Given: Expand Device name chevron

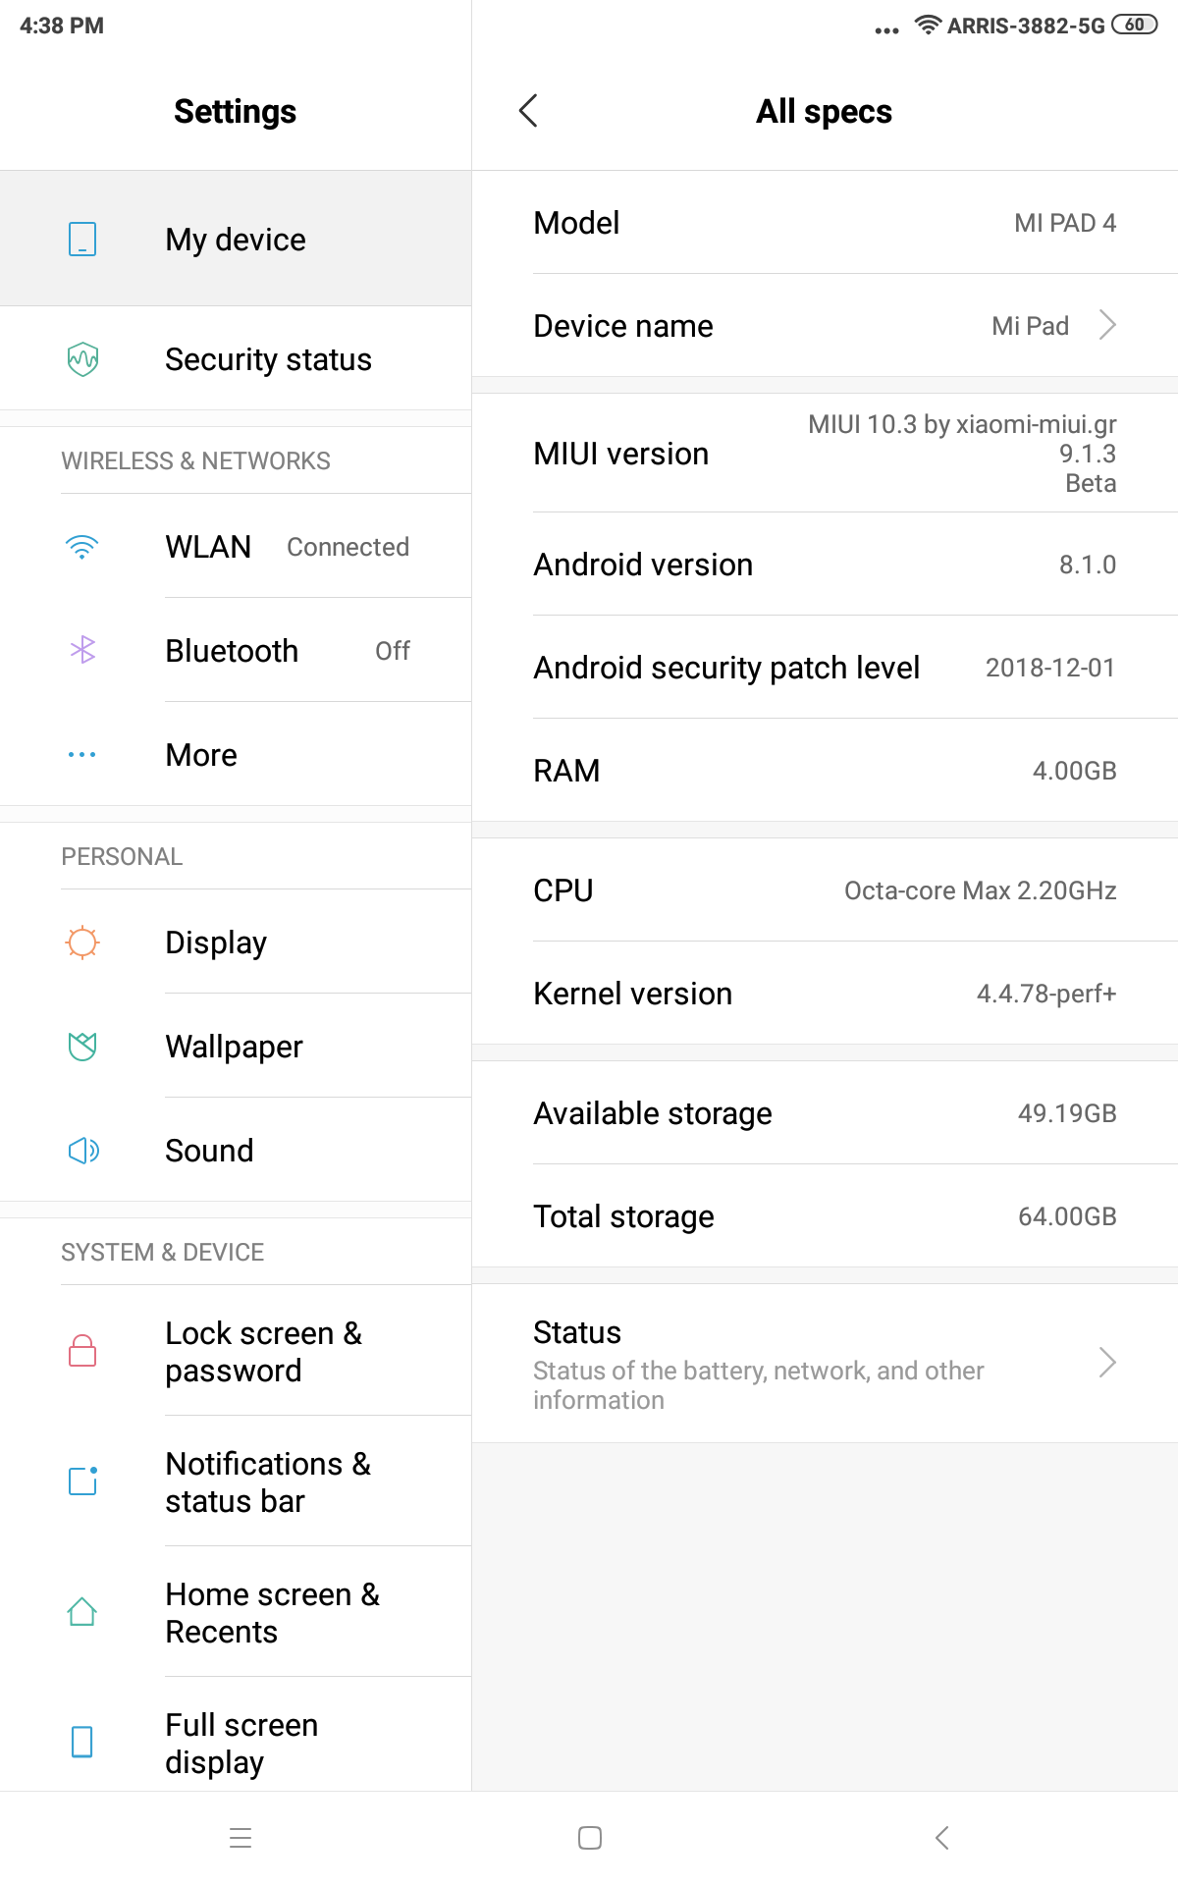Looking at the screenshot, I should [x=1107, y=325].
